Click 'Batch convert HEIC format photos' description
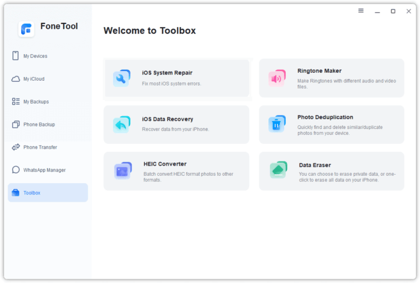Screen dimensions: 420x283 click(x=188, y=177)
